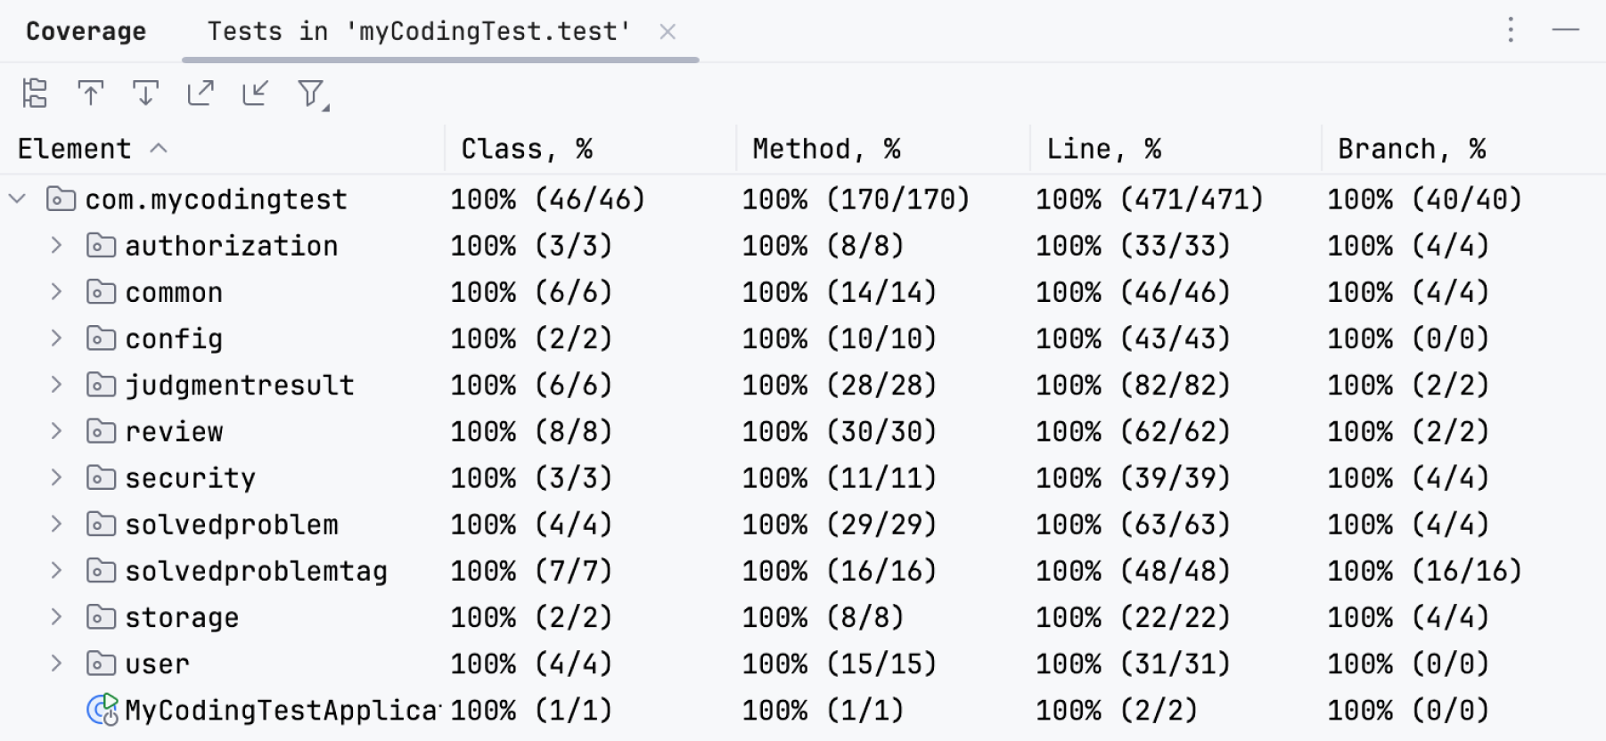Switch to the Coverage tab

[86, 31]
